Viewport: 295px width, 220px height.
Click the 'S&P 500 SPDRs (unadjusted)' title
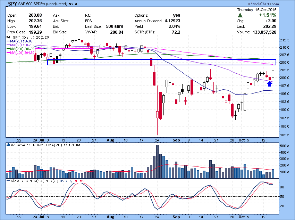[43, 4]
